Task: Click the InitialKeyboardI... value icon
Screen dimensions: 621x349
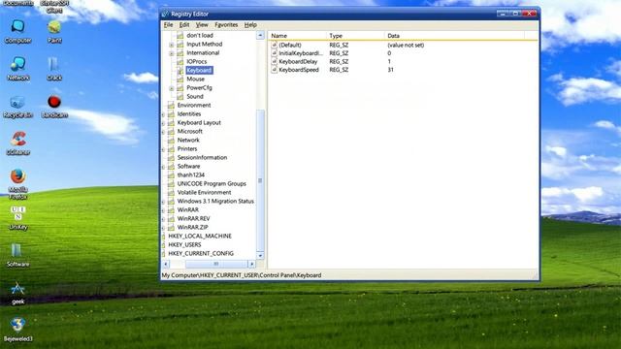Action: [x=274, y=53]
